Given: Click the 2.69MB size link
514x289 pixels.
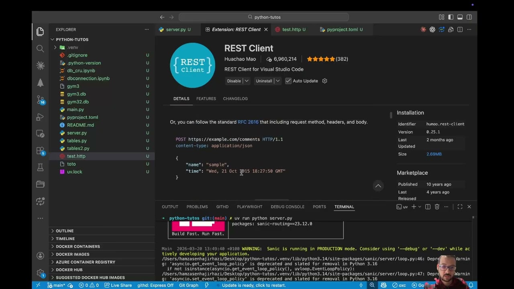Looking at the screenshot, I should coord(434,154).
